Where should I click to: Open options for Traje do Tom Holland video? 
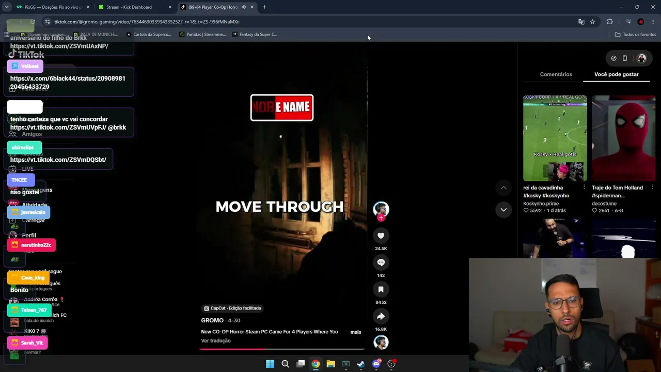click(x=653, y=188)
